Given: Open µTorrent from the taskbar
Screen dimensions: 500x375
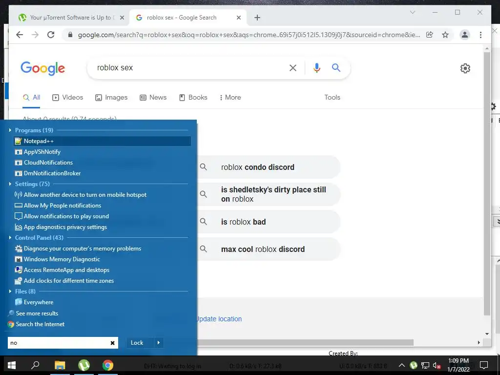Looking at the screenshot, I should (x=84, y=365).
